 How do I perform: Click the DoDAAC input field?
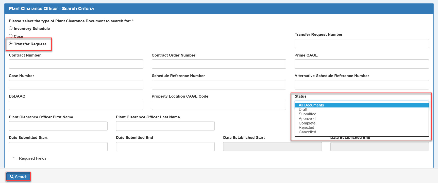pyautogui.click(x=76, y=105)
